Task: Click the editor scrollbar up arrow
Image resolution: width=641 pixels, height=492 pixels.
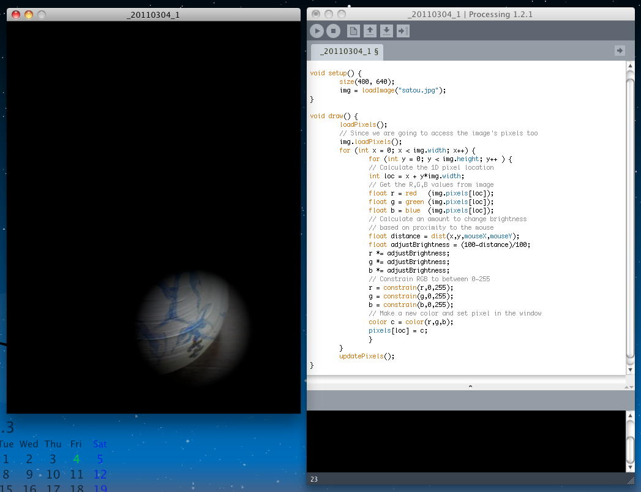Action: coord(630,66)
